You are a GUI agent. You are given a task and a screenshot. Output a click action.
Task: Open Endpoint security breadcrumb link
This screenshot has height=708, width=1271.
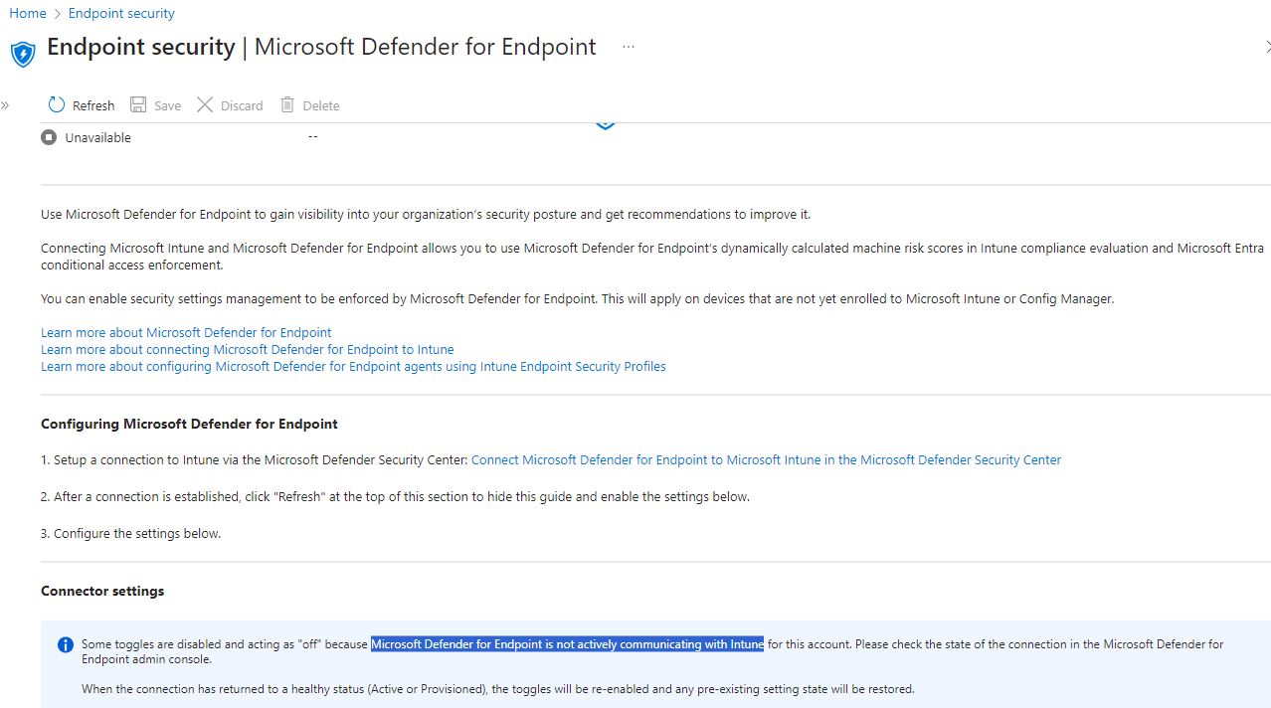pos(121,13)
